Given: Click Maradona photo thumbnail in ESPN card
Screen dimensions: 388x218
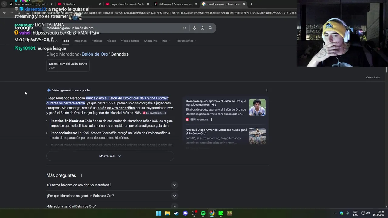Looking at the screenshot, I should (x=257, y=107).
